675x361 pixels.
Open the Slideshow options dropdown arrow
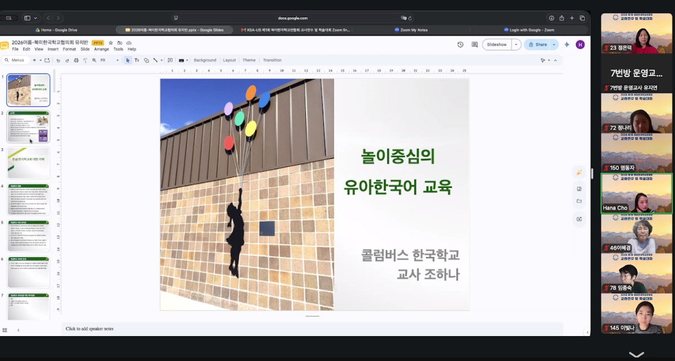pos(516,45)
